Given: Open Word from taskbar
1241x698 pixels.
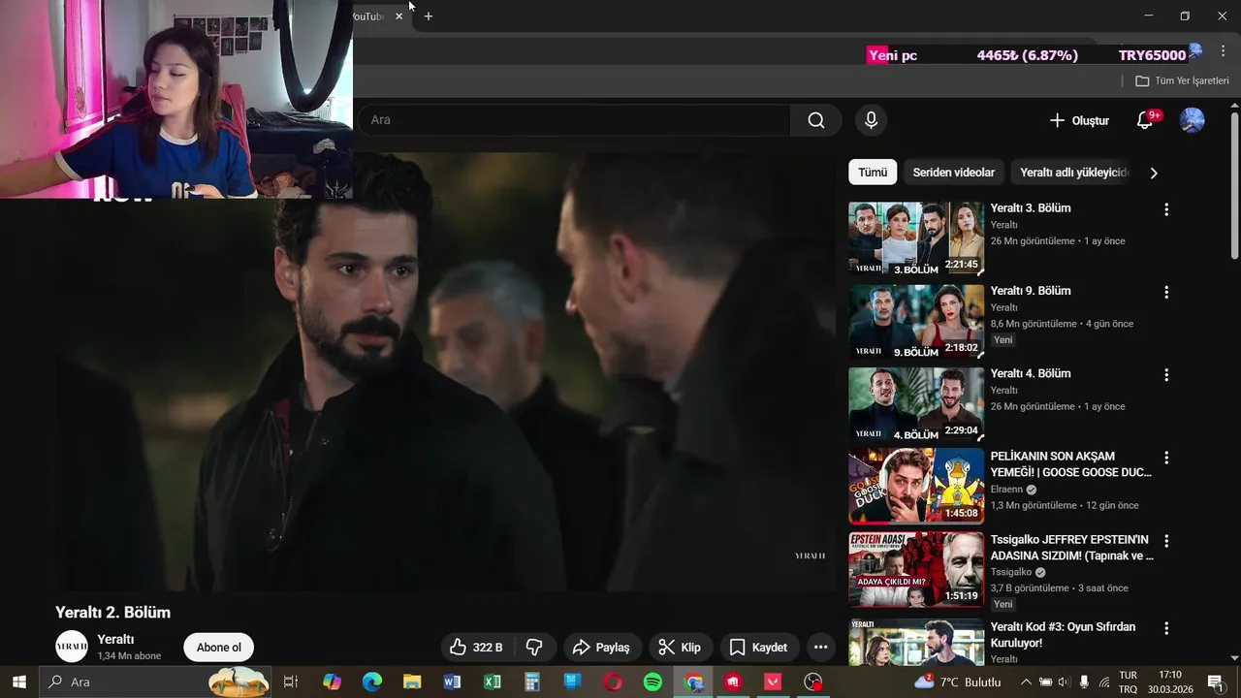Looking at the screenshot, I should pyautogui.click(x=452, y=682).
